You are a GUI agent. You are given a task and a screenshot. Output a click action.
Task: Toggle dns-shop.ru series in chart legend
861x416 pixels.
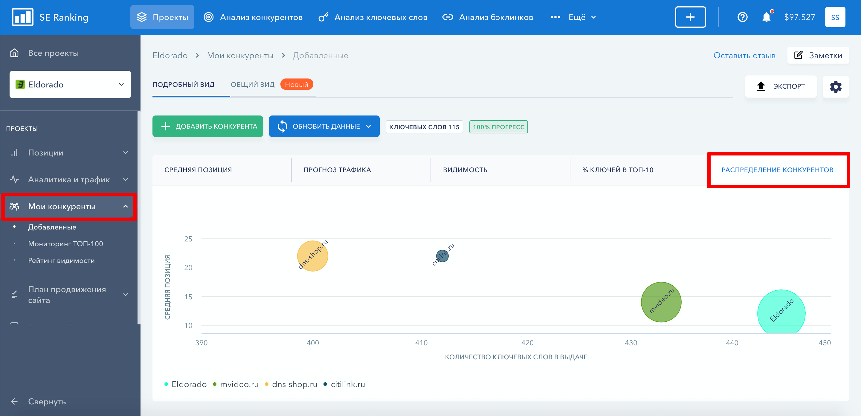(x=291, y=384)
